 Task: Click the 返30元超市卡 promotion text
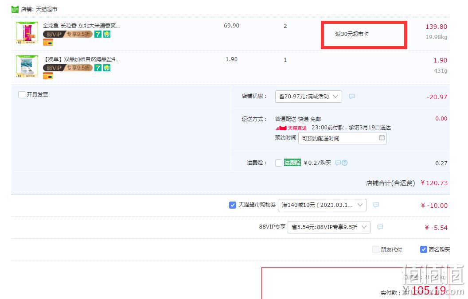[352, 34]
